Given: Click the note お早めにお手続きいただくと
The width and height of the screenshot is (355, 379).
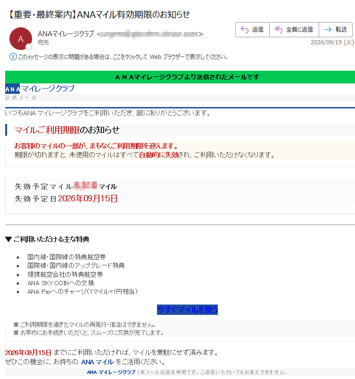Looking at the screenshot, I should tap(89, 333).
